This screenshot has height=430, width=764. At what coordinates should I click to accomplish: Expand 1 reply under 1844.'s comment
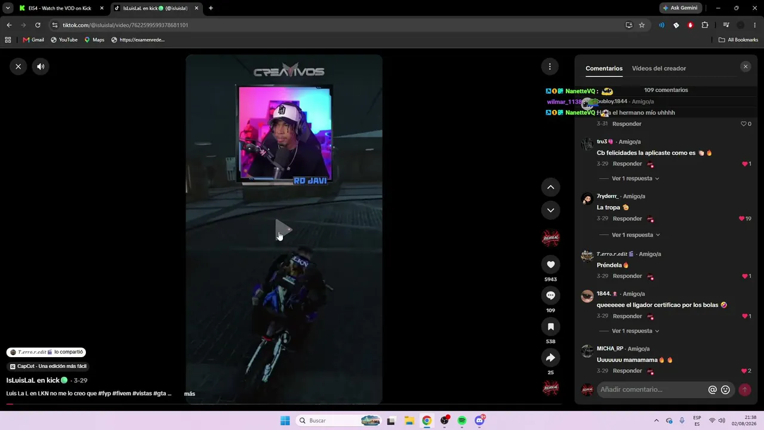636,331
